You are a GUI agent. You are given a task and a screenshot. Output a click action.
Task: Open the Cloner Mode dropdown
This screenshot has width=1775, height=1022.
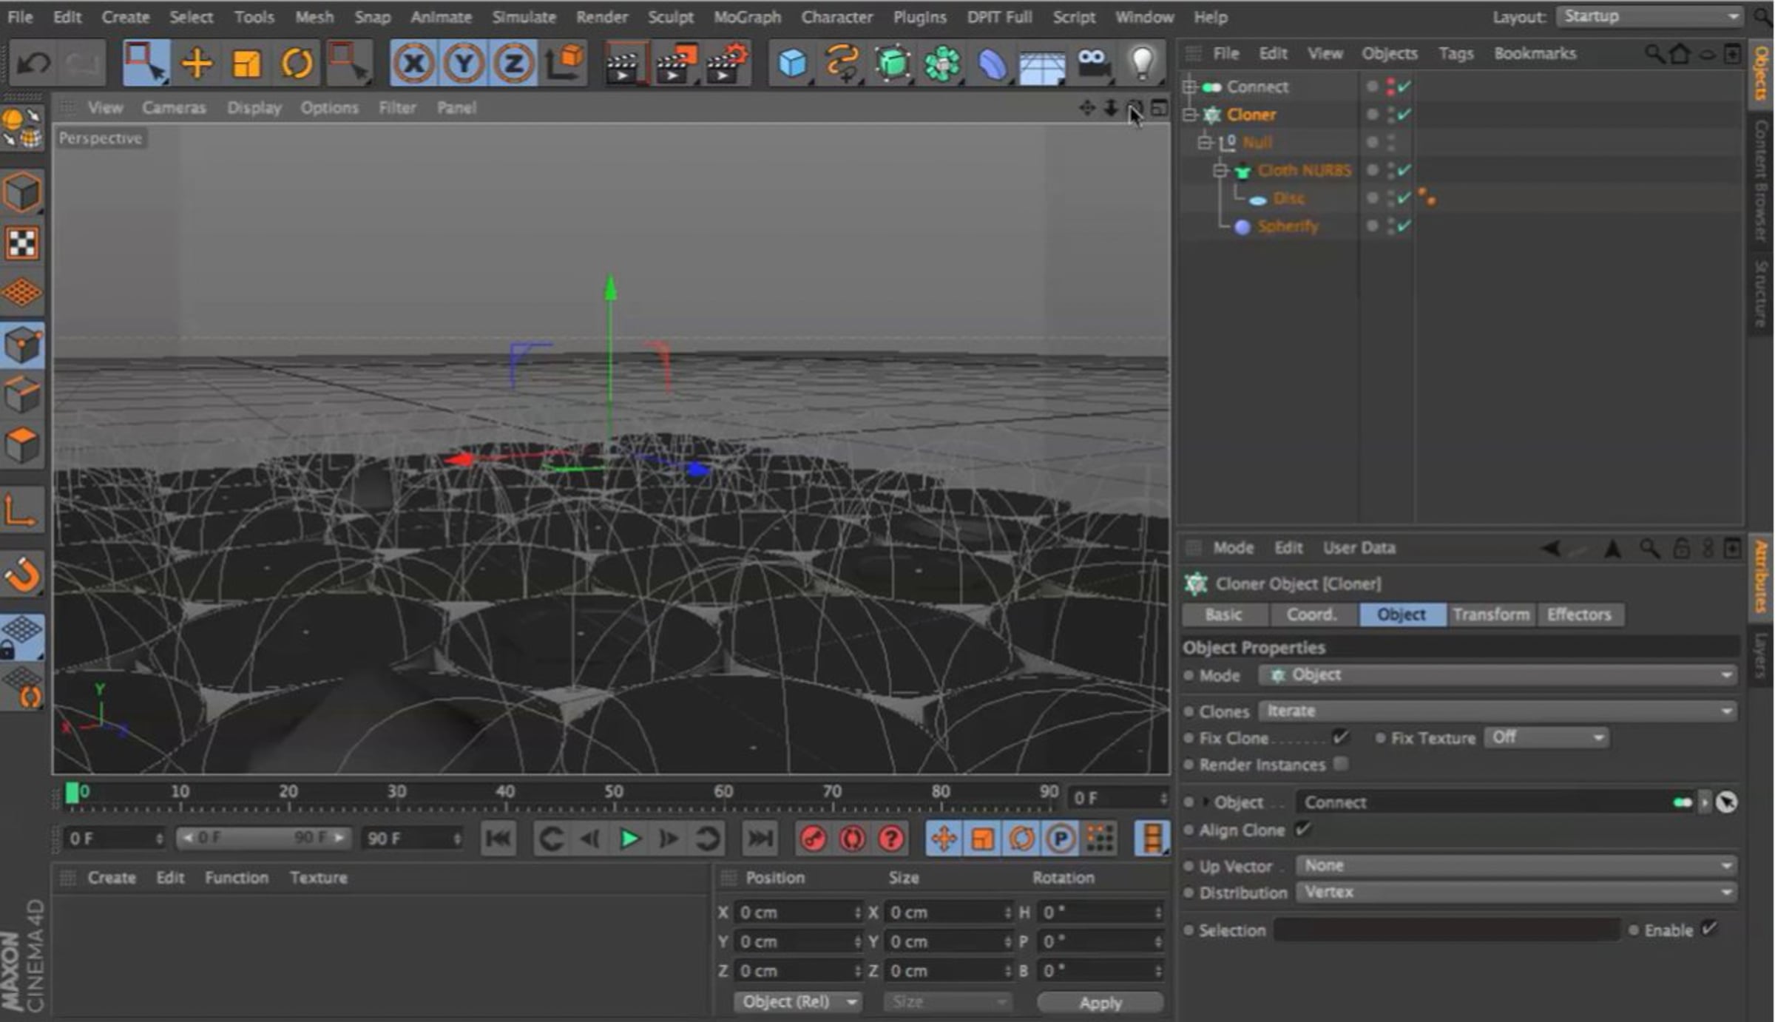pyautogui.click(x=1498, y=675)
